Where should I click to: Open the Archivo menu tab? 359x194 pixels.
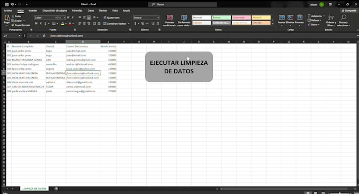click(8, 11)
